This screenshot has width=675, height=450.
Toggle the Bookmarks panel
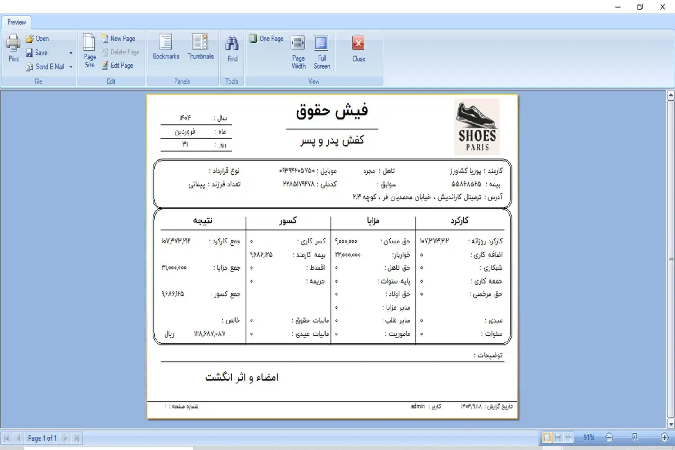166,47
